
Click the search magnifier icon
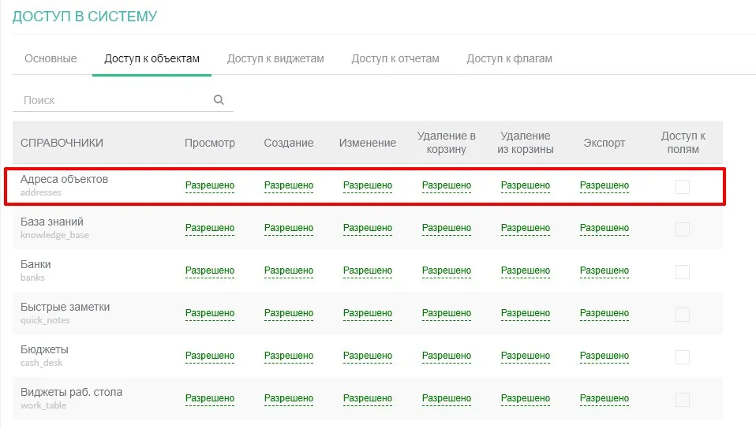(x=219, y=100)
